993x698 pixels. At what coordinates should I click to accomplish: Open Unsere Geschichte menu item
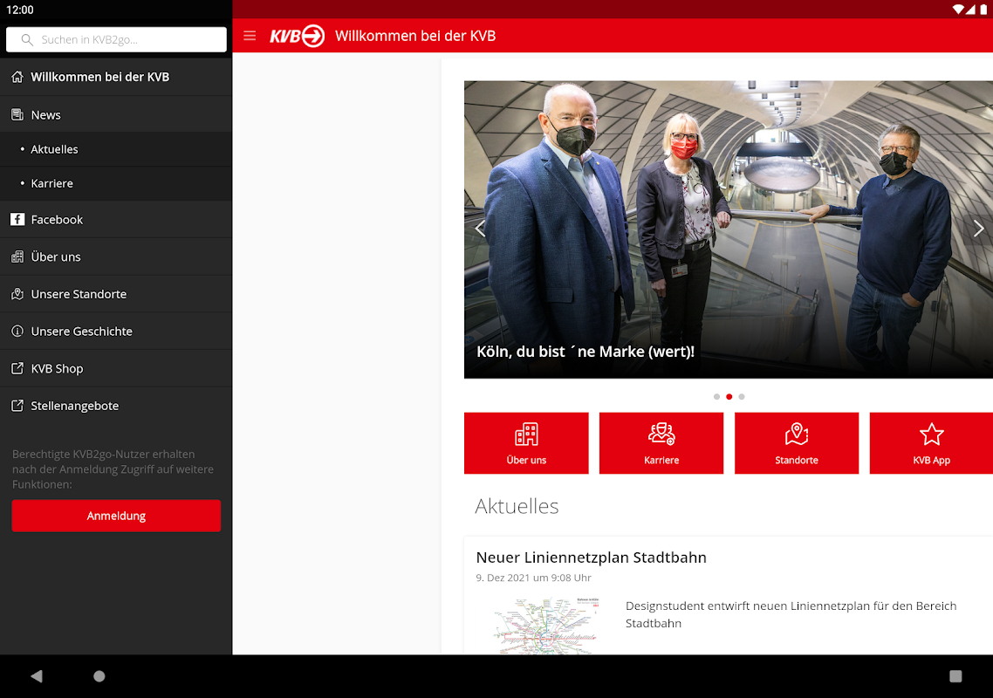point(116,332)
